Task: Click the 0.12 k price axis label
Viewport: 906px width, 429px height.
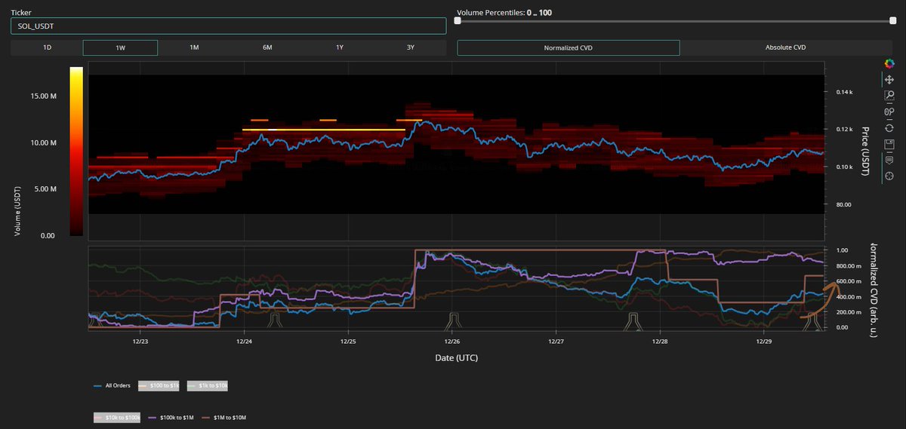Action: tap(843, 129)
